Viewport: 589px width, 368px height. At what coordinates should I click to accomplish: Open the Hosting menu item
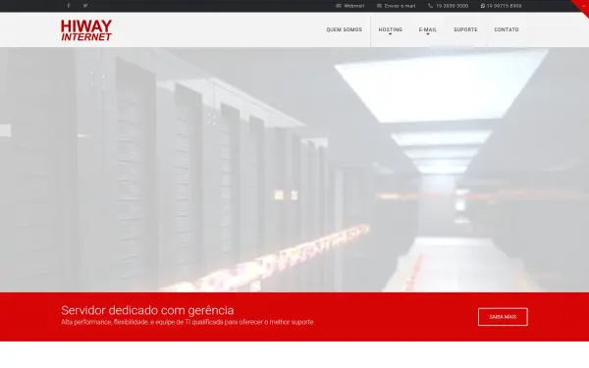pyautogui.click(x=391, y=29)
